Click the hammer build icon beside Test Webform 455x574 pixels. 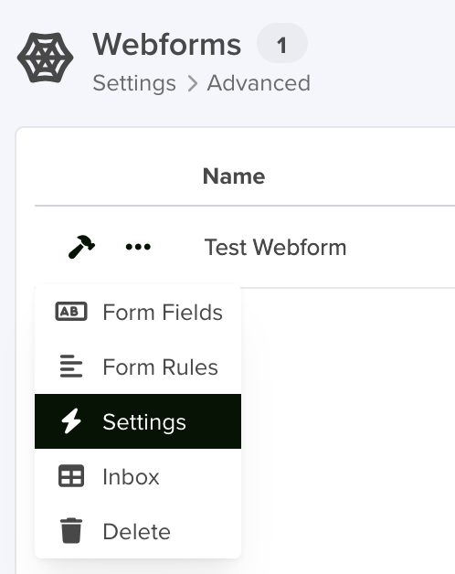click(x=81, y=247)
